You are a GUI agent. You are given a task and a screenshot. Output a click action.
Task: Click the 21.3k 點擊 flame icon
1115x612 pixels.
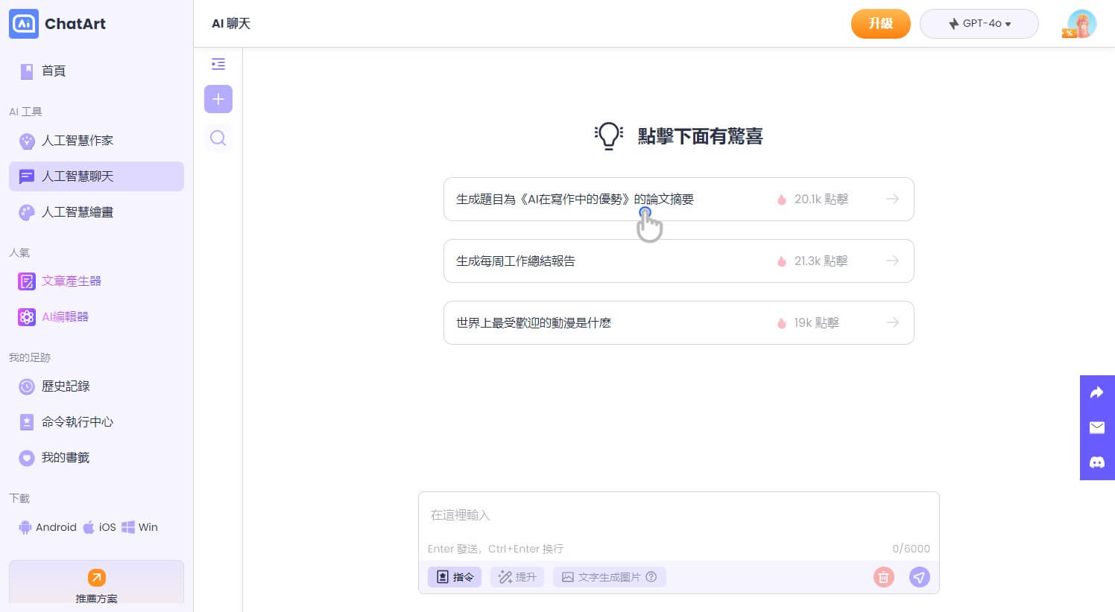[781, 261]
